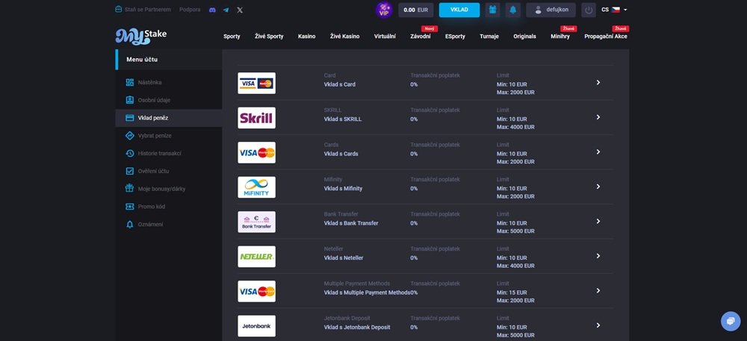
Task: Open Ověření účtu in account menu
Action: click(x=169, y=171)
